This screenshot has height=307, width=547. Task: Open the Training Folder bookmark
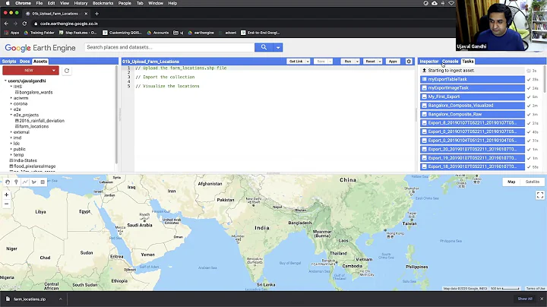pyautogui.click(x=39, y=33)
